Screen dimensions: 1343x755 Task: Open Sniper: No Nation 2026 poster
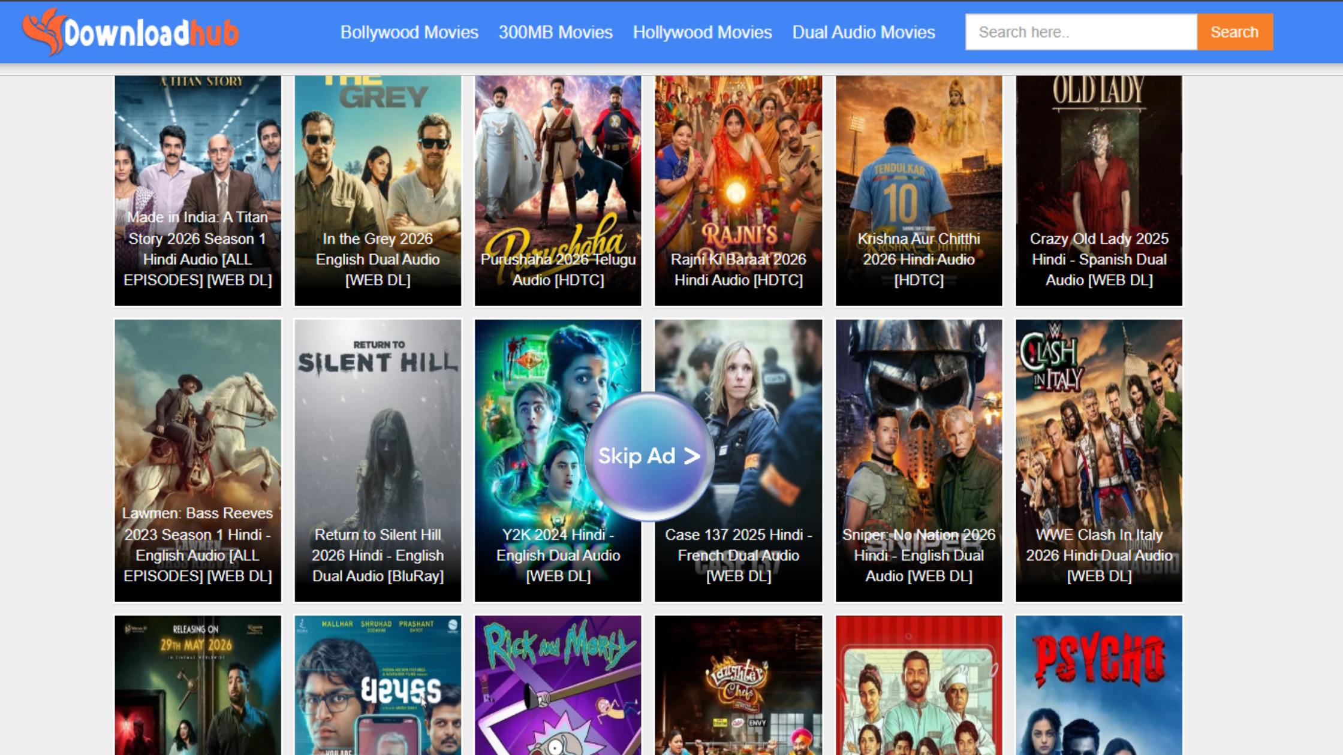click(x=919, y=460)
